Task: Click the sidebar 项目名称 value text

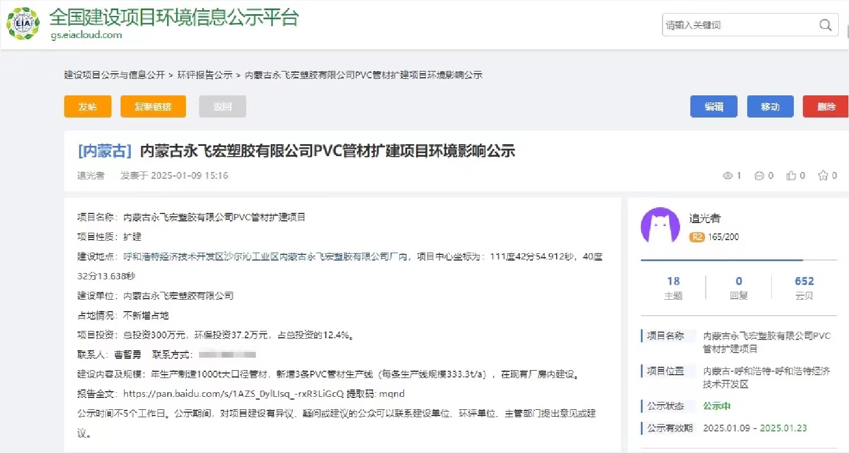Action: click(767, 342)
